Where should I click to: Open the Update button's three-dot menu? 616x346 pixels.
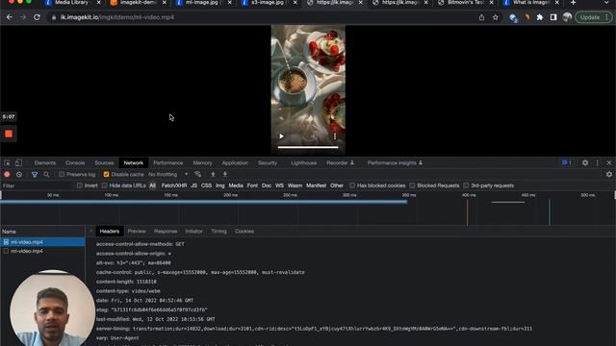click(607, 17)
